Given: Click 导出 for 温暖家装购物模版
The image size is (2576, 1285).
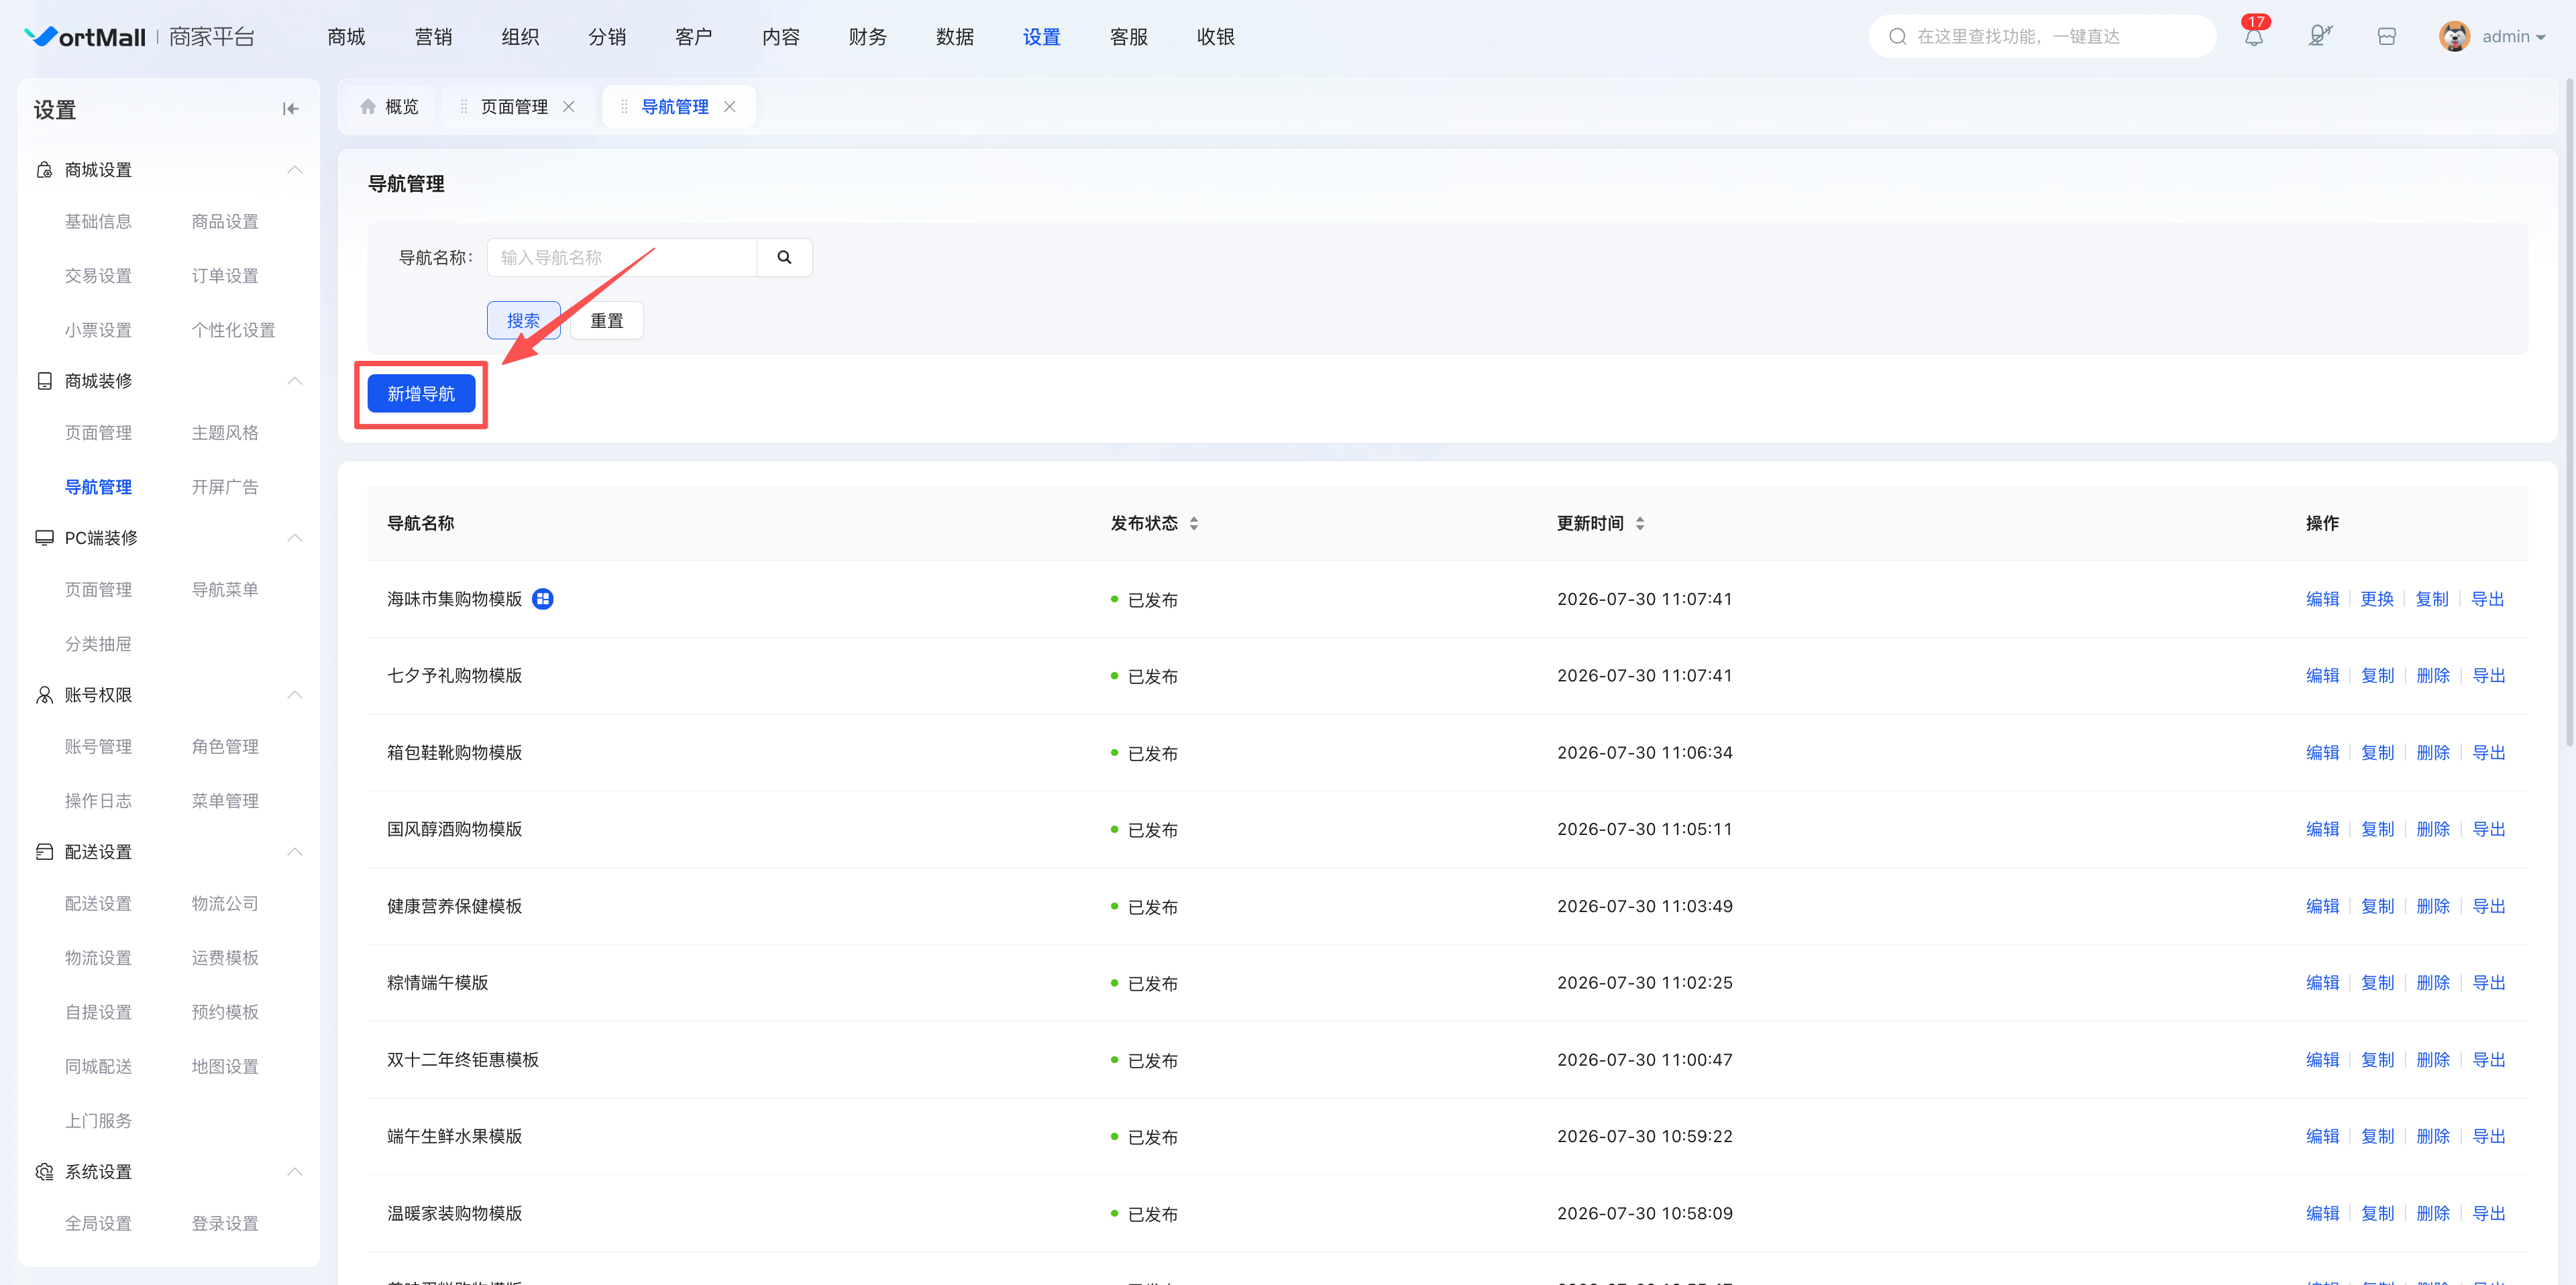Looking at the screenshot, I should click(2488, 1213).
